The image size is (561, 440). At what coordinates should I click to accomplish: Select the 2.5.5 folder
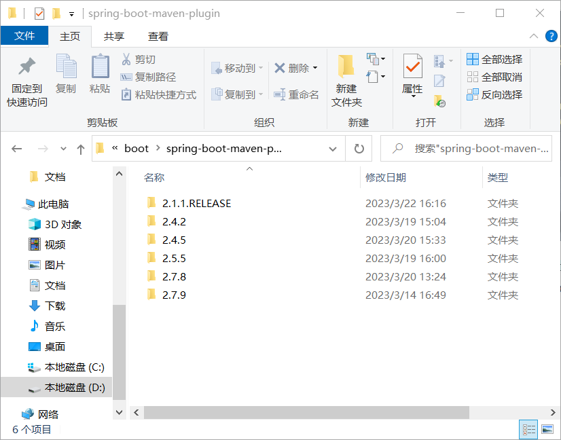(x=166, y=258)
